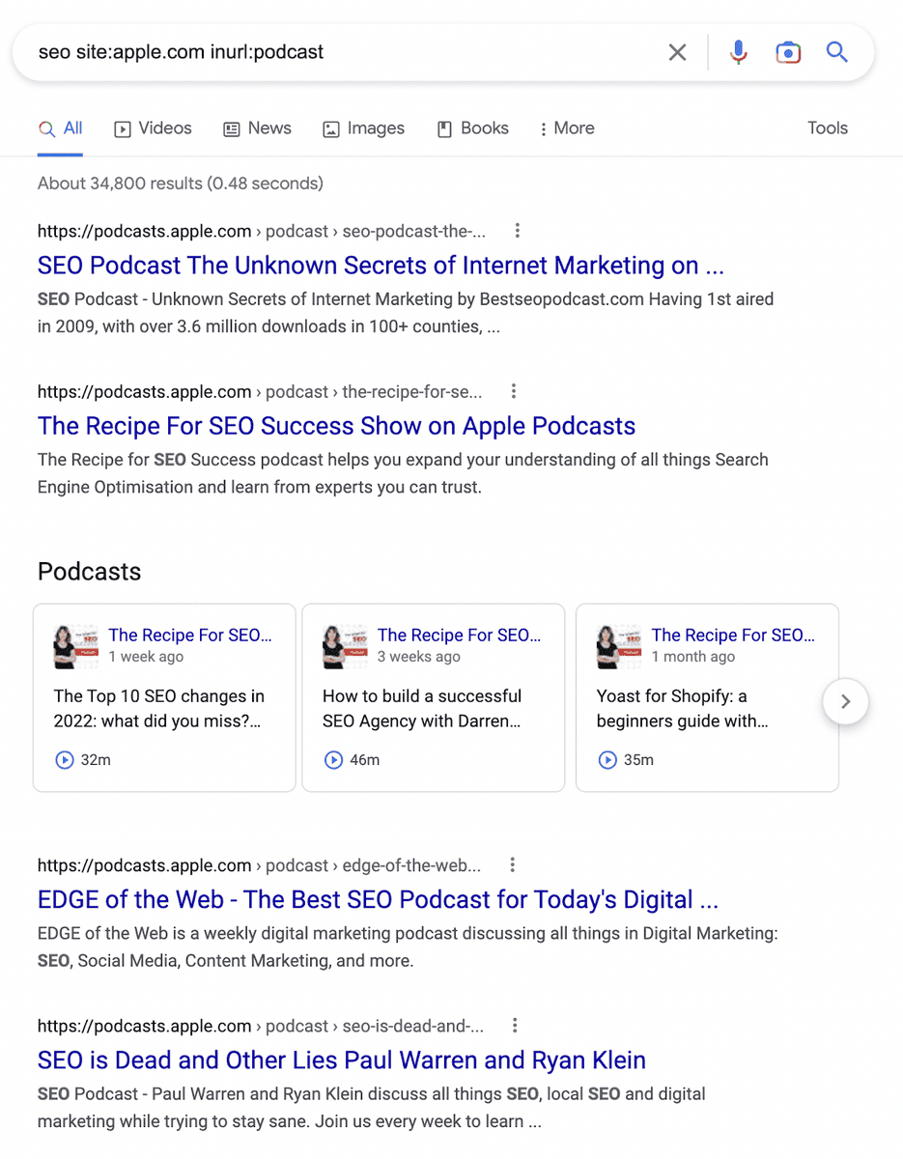
Task: Start voice search with the microphone icon
Action: point(739,52)
